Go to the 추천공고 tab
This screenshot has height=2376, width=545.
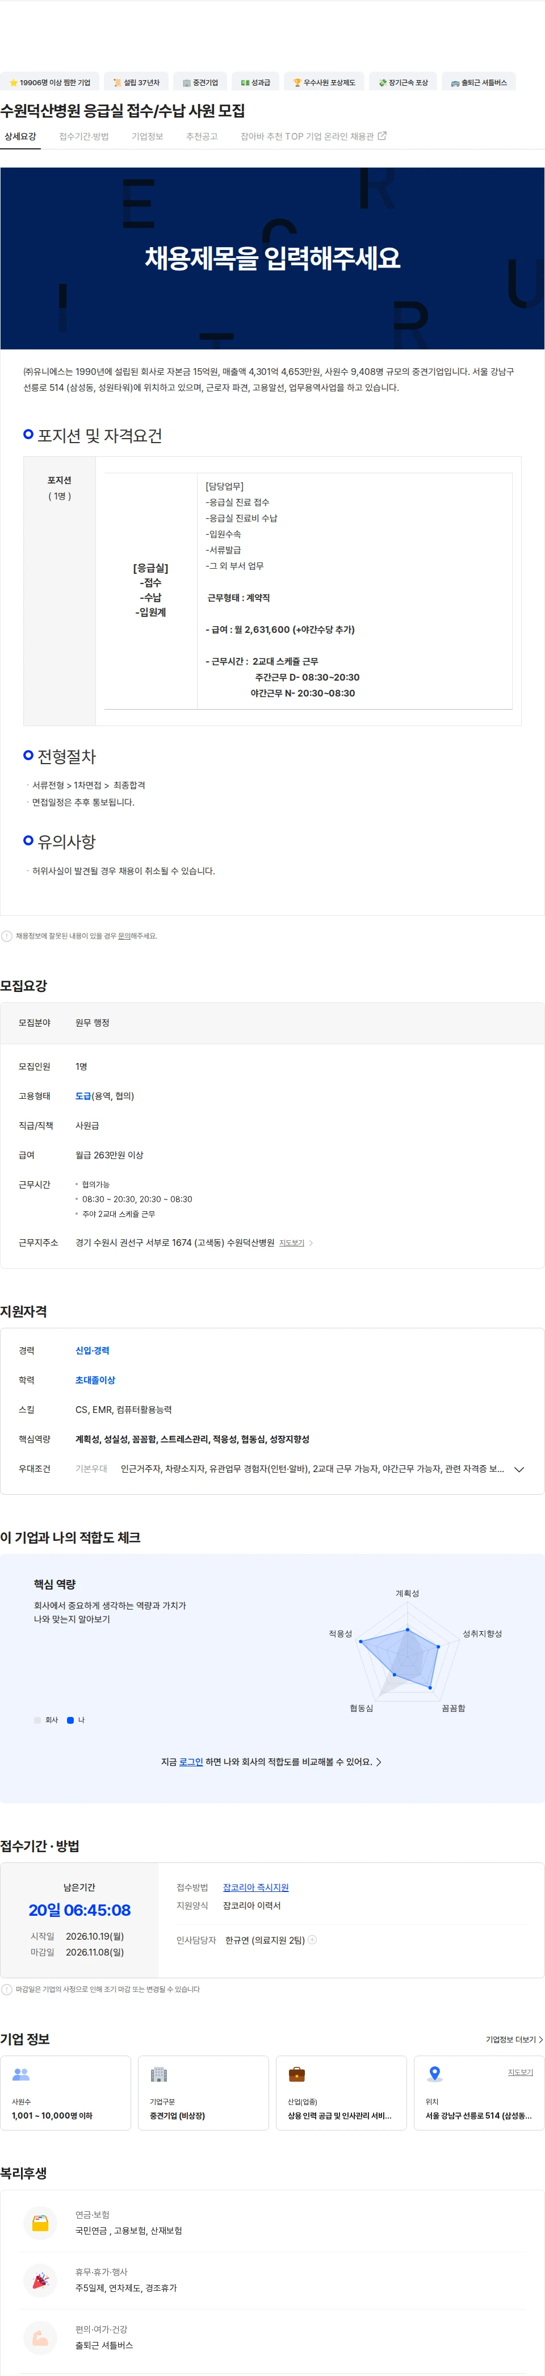point(202,136)
